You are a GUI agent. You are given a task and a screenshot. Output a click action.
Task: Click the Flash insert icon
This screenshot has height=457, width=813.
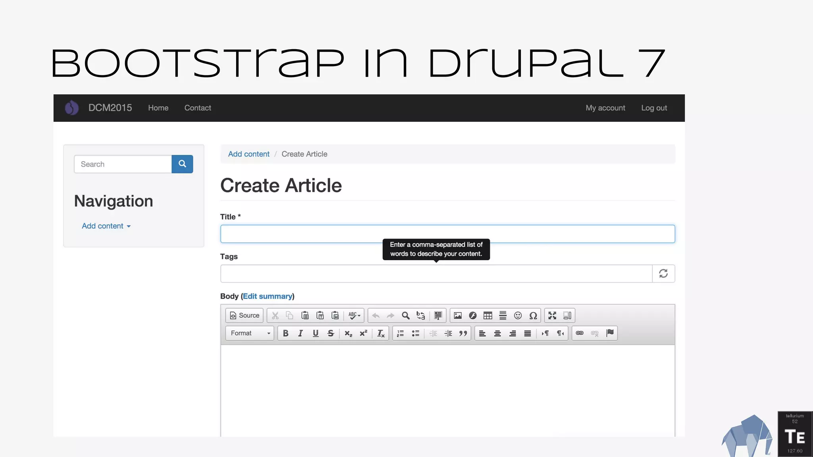coord(473,315)
